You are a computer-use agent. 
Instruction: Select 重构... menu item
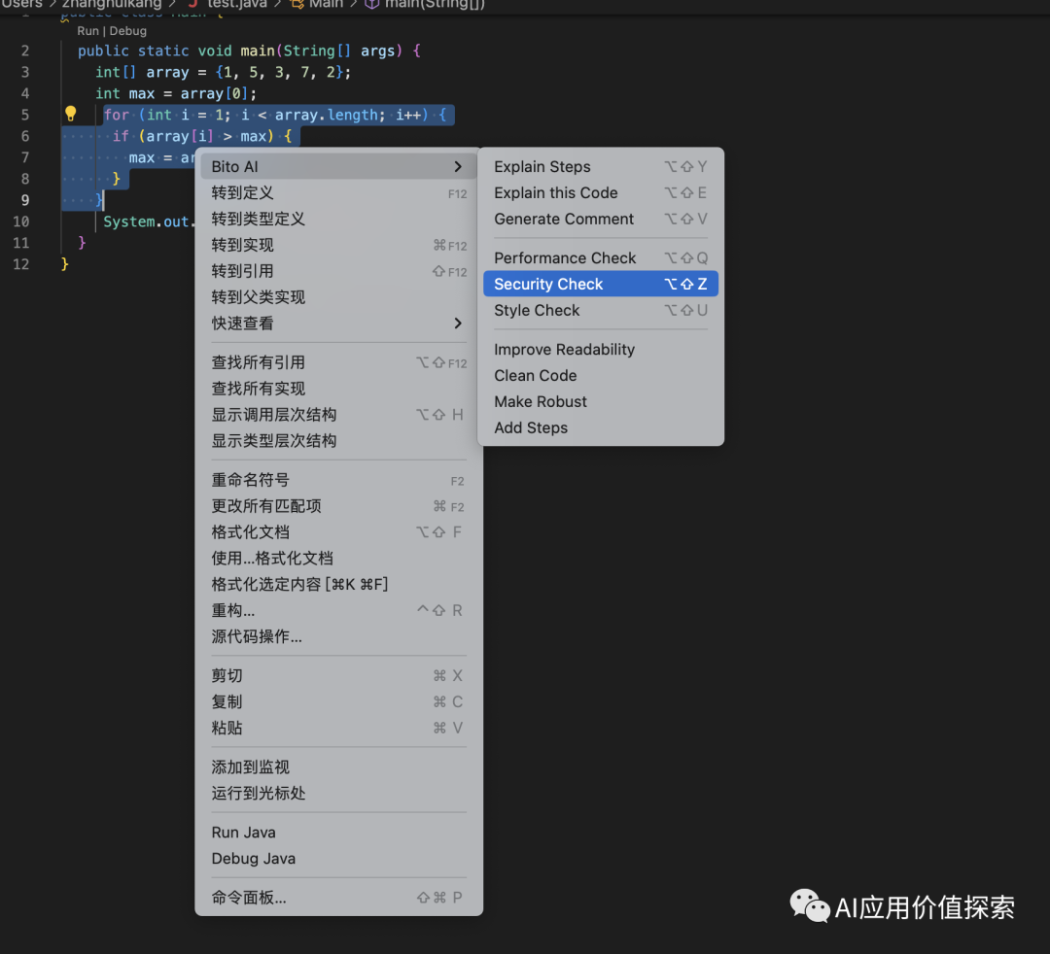coord(338,610)
